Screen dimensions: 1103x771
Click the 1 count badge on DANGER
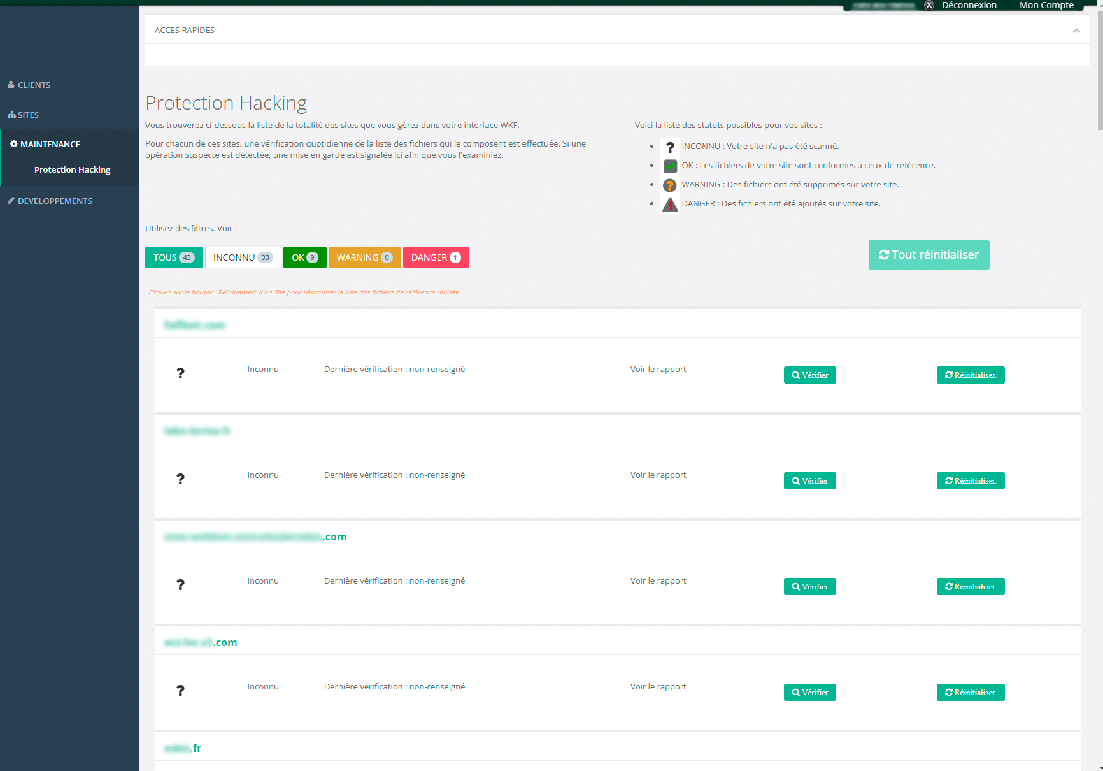pos(455,257)
